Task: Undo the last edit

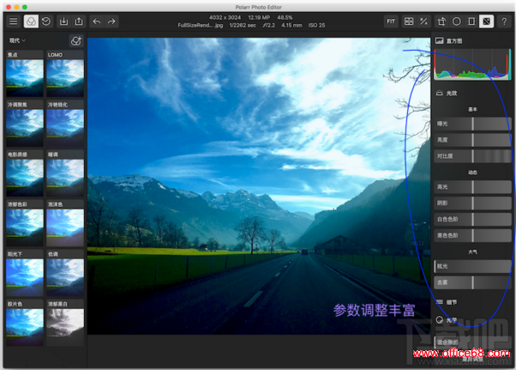Action: point(96,21)
